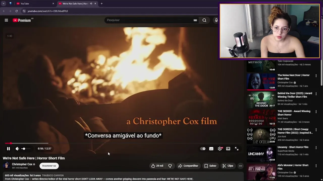This screenshot has width=323, height=181.
Task: Open options for The Noise Next Door
Action: tap(316, 76)
